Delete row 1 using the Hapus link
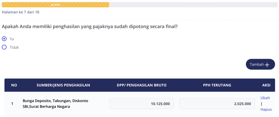This screenshot has height=117, width=279. tap(266, 109)
